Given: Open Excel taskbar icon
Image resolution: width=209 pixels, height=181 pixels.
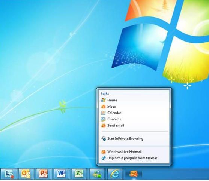Looking at the screenshot, I should (79, 174).
